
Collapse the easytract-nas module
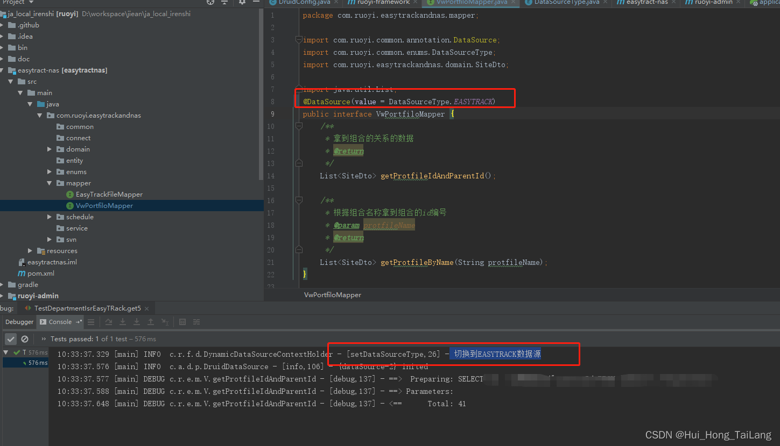2,70
